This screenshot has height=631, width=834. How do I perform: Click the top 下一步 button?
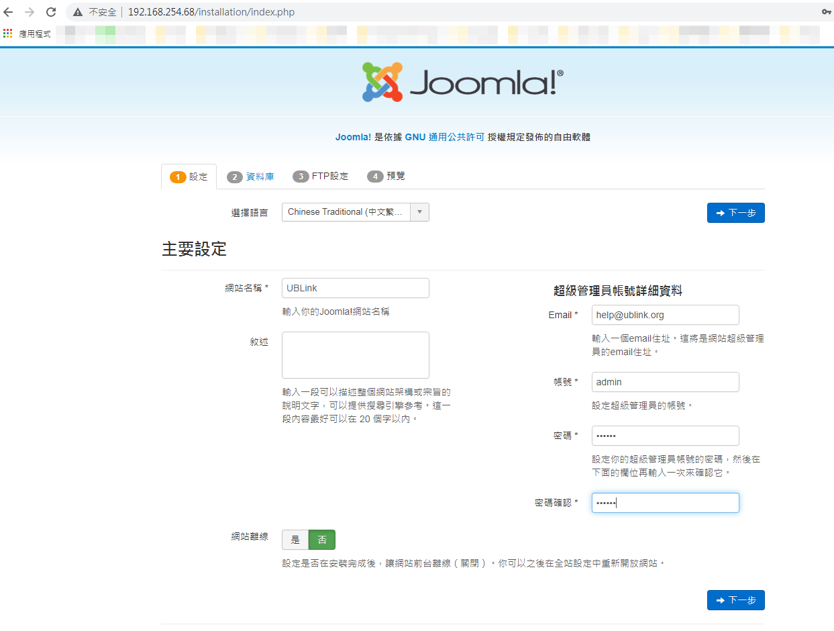(x=735, y=213)
